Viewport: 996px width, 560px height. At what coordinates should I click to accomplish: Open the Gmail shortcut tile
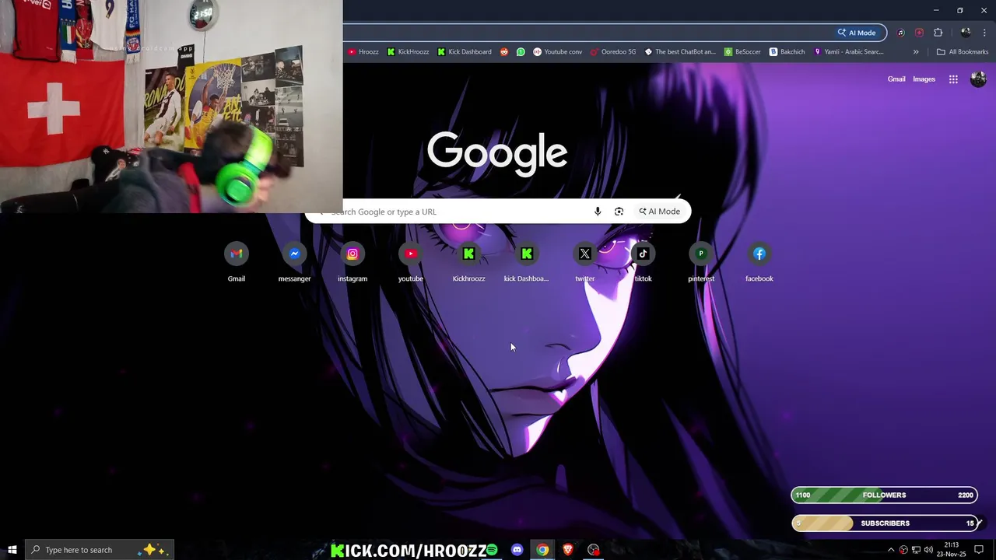[237, 262]
